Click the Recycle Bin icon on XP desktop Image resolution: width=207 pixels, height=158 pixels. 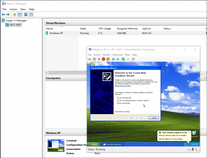point(194,133)
